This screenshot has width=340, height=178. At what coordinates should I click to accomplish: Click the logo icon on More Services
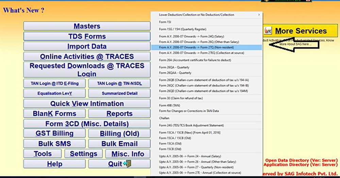[x=268, y=31]
